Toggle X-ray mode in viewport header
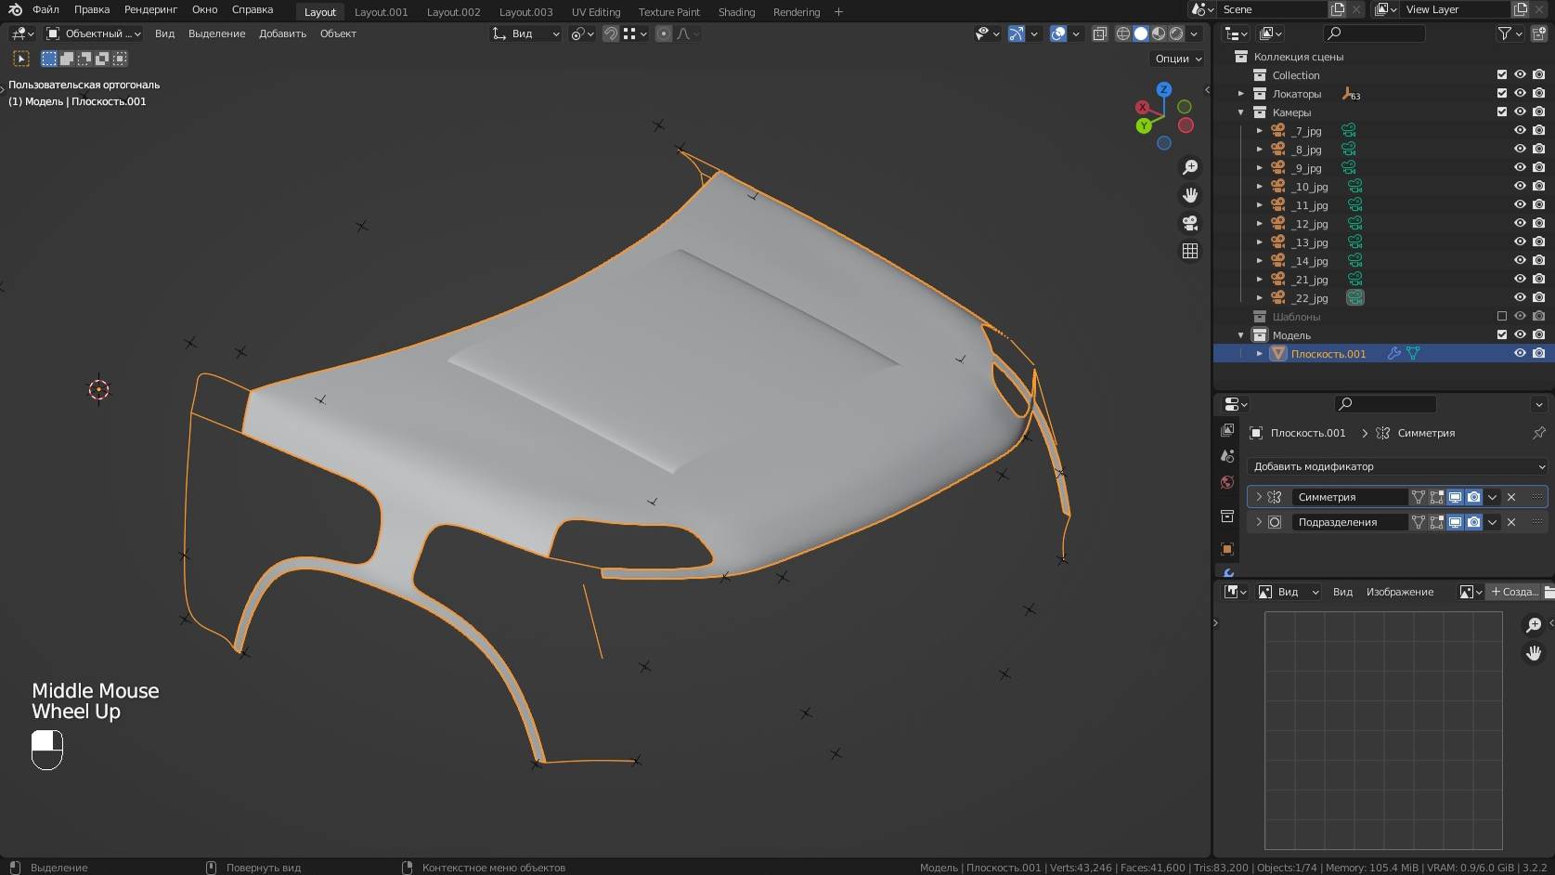Screen dimensions: 1555x875 [1100, 33]
